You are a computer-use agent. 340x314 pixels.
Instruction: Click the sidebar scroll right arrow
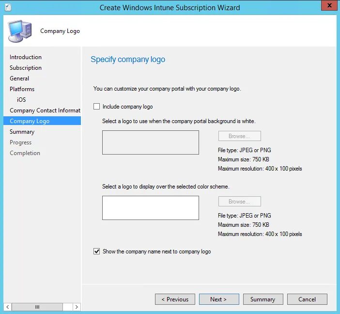click(x=77, y=307)
